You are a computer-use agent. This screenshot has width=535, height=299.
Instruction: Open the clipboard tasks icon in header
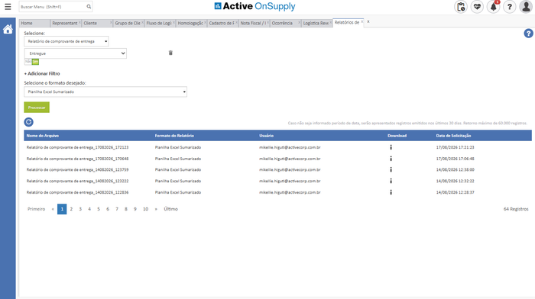461,6
